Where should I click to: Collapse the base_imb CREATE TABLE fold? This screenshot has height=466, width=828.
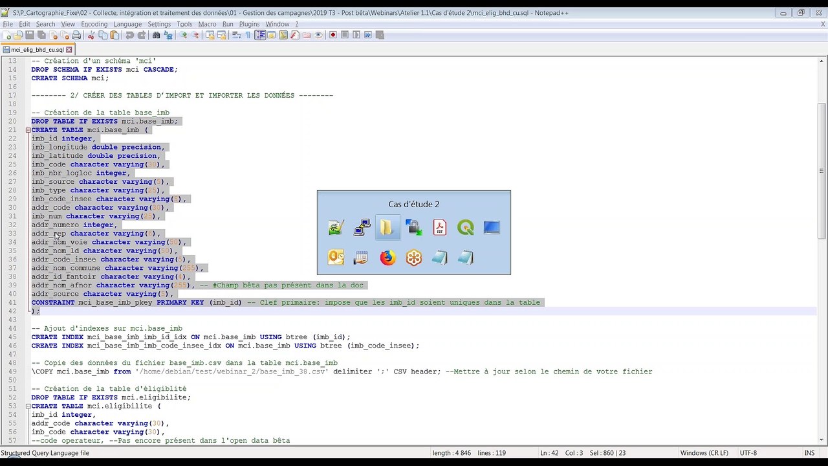tap(28, 130)
